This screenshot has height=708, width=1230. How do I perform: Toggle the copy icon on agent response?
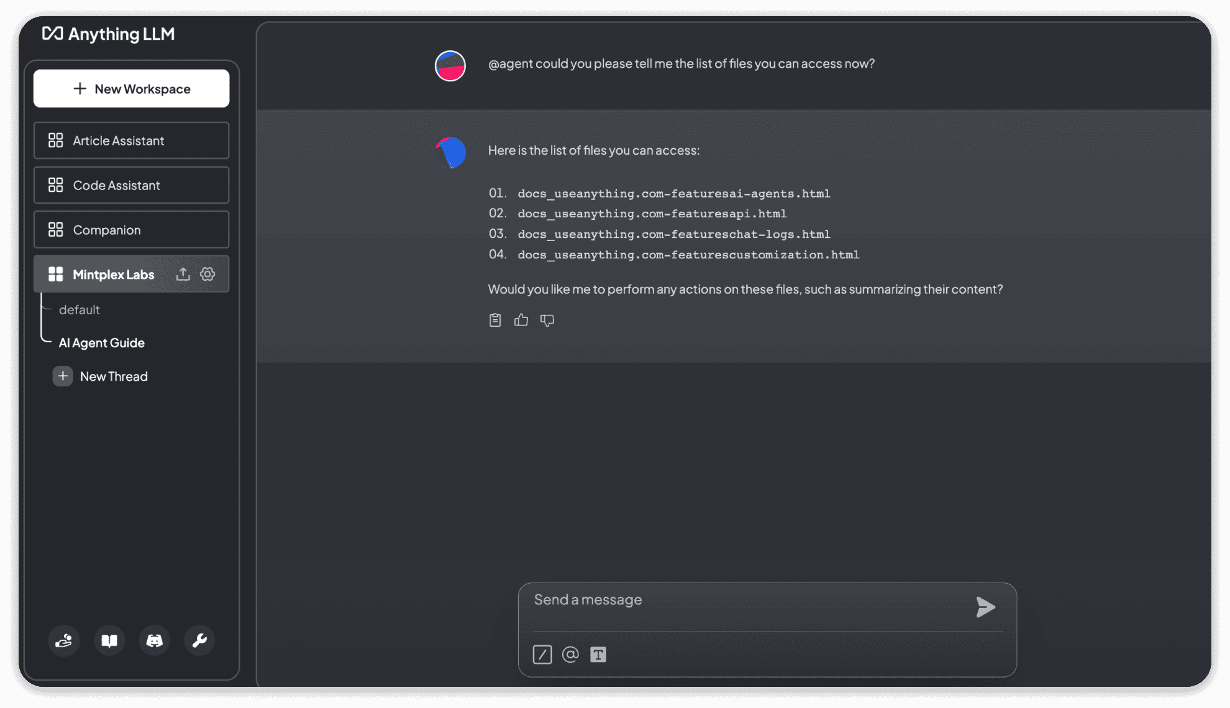(494, 319)
